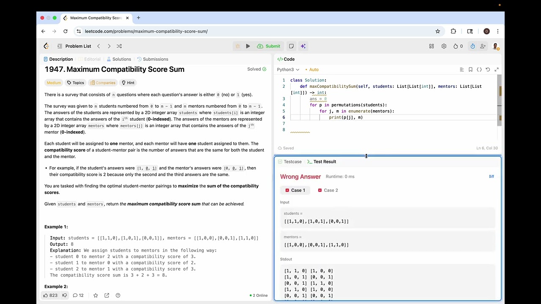Image resolution: width=541 pixels, height=304 pixels.
Task: Star the problem as favorite
Action: [96, 295]
